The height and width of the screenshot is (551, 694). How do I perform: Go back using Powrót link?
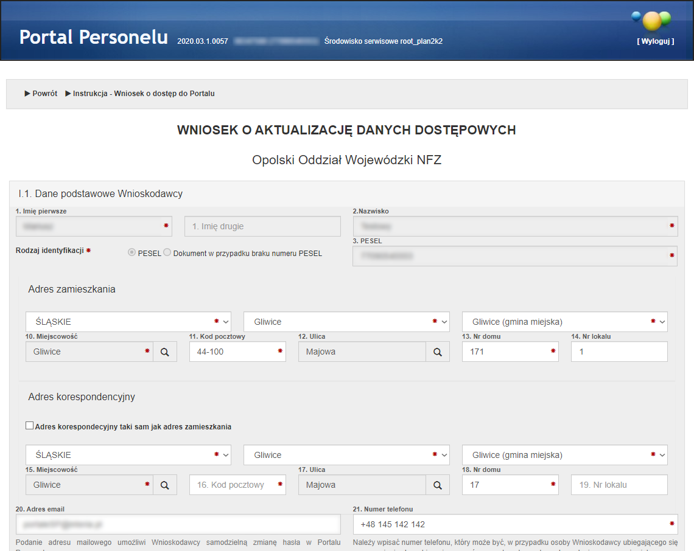tap(41, 94)
